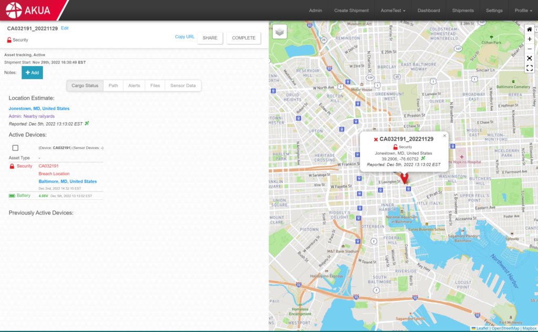Click popup coordinates 39.2906, -76.60752
538x332 pixels.
[x=400, y=159]
